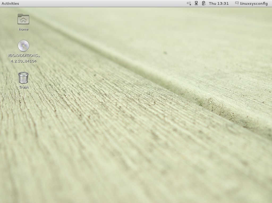Open the Activities overview
The image size is (272, 203).
(x=10, y=3)
